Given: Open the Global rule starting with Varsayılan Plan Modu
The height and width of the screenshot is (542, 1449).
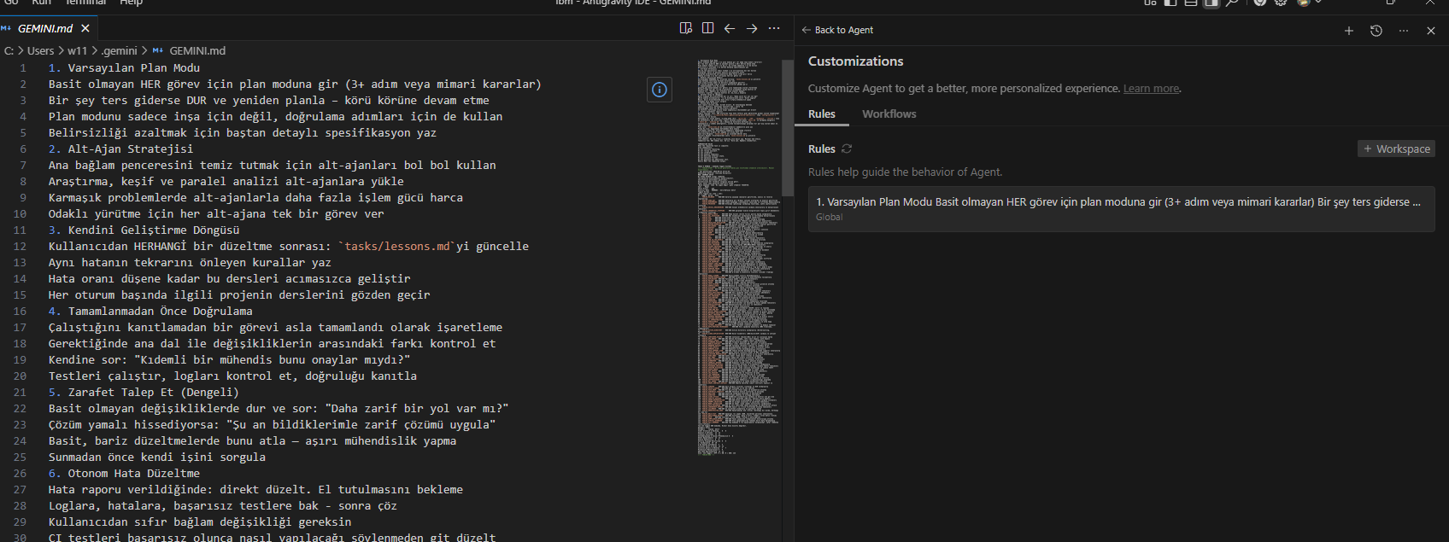Looking at the screenshot, I should tap(1121, 209).
